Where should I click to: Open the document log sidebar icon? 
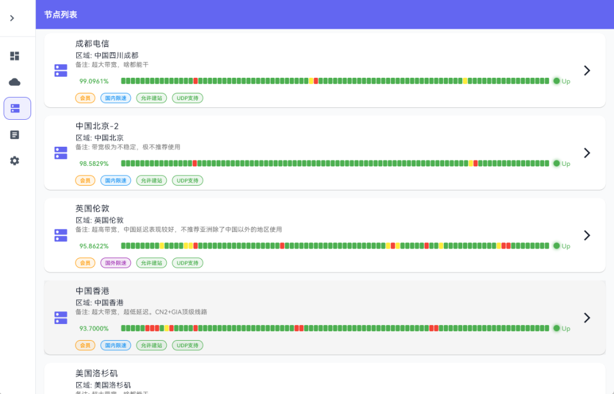pos(15,135)
